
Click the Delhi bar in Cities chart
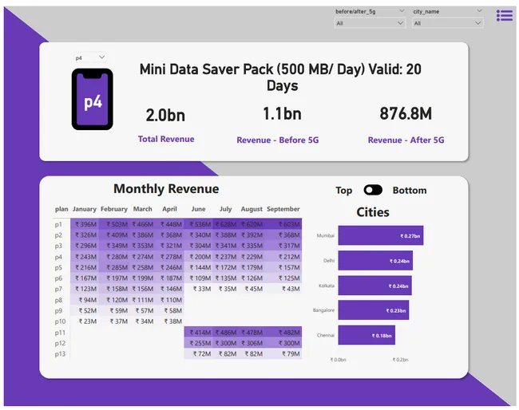coord(375,261)
